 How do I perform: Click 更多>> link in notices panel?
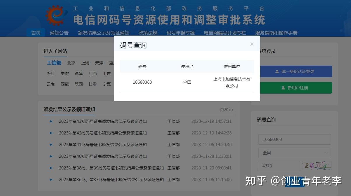click(227, 110)
